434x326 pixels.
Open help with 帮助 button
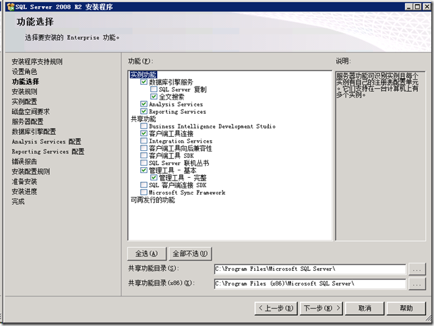point(406,308)
